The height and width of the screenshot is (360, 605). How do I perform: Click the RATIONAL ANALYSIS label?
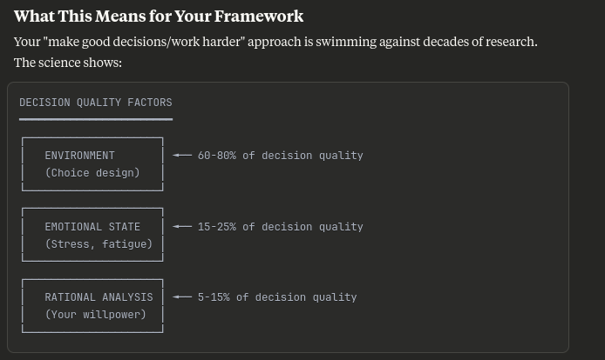tap(99, 297)
